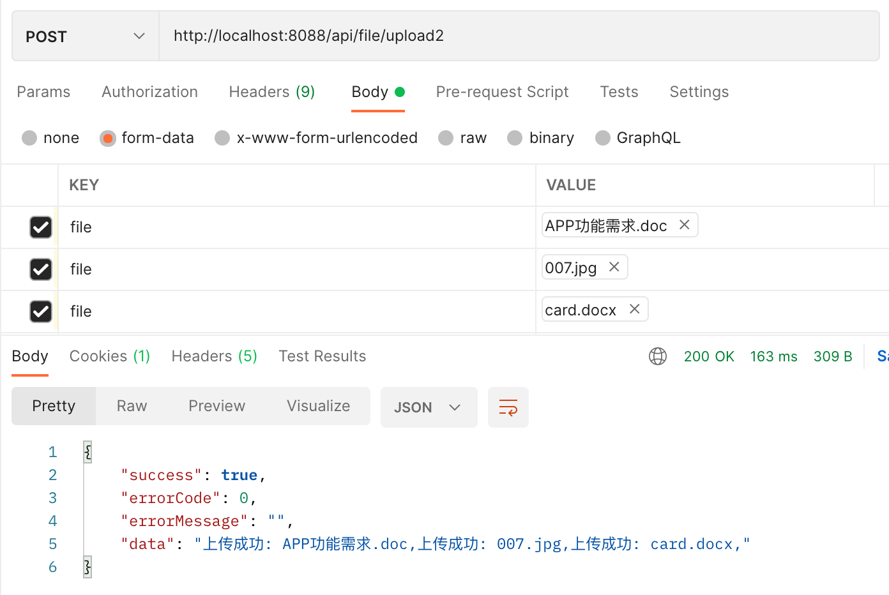Uncheck the 007.jpg row checkbox
889x595 pixels.
coord(41,269)
